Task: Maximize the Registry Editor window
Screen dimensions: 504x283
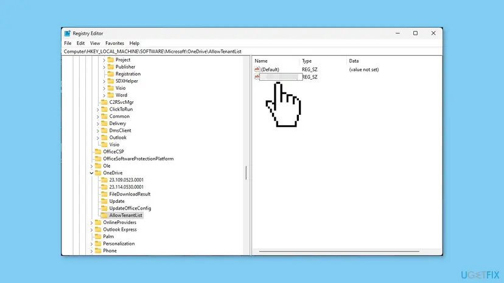Action: pyautogui.click(x=415, y=33)
